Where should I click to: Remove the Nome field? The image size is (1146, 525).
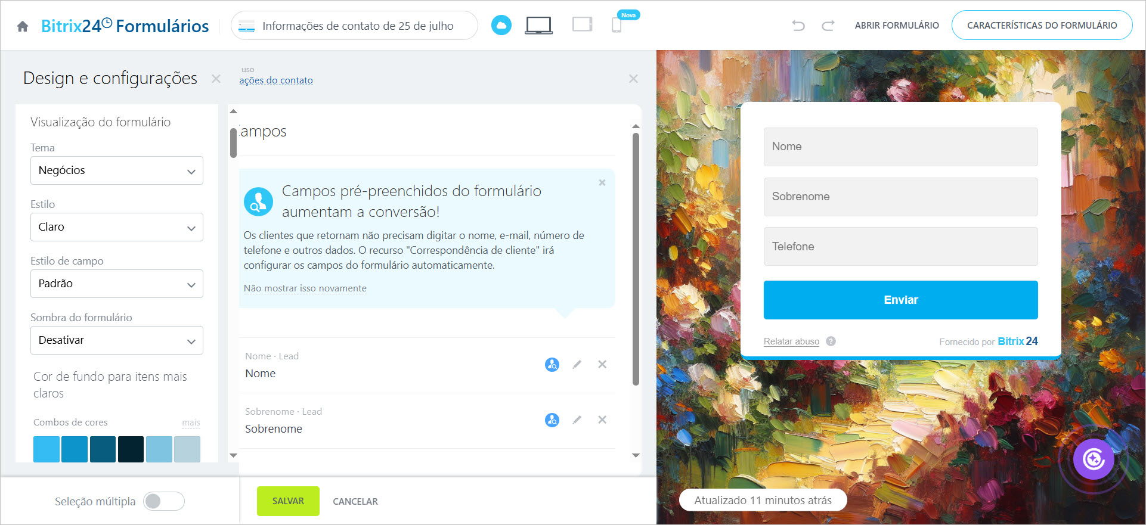pyautogui.click(x=602, y=364)
